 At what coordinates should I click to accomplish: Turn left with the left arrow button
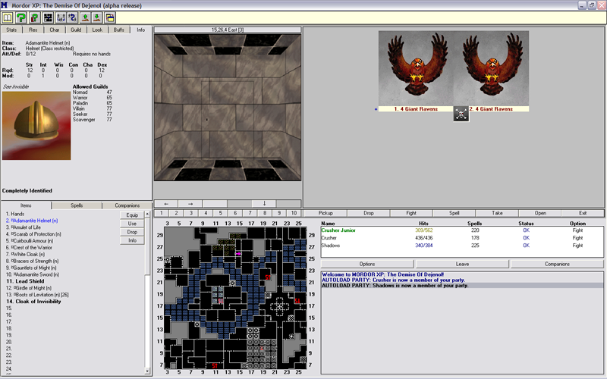tap(166, 203)
